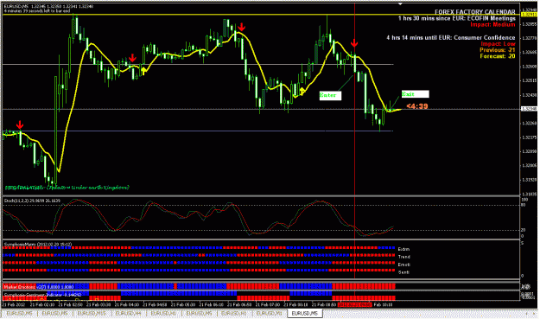This screenshot has width=540, height=319.
Task: Click the chart shift triangle on top edge
Action: click(400, 4)
